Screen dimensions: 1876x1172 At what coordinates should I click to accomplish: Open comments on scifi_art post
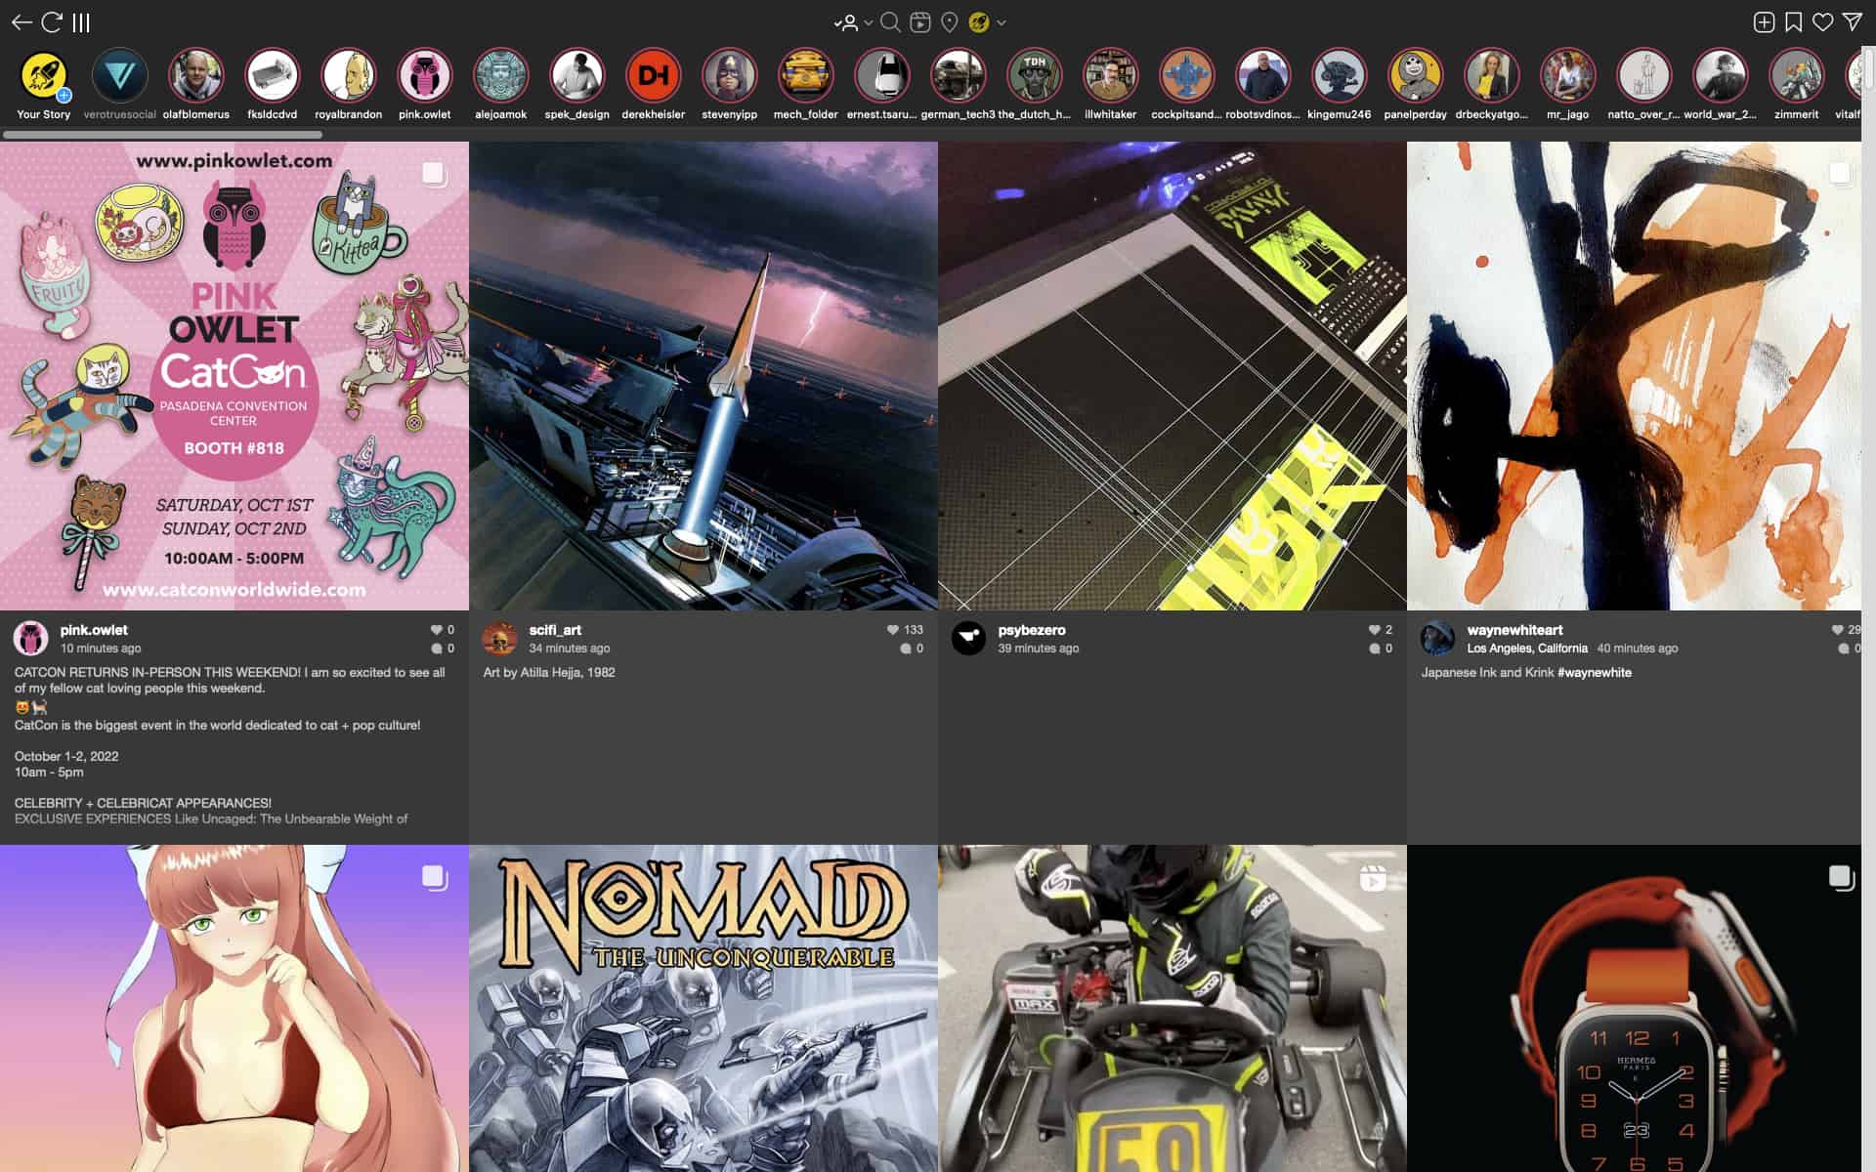906,649
